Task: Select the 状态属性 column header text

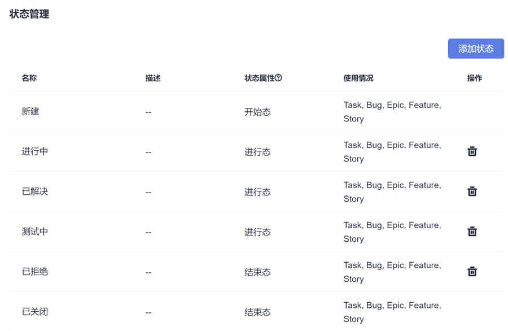Action: point(259,78)
